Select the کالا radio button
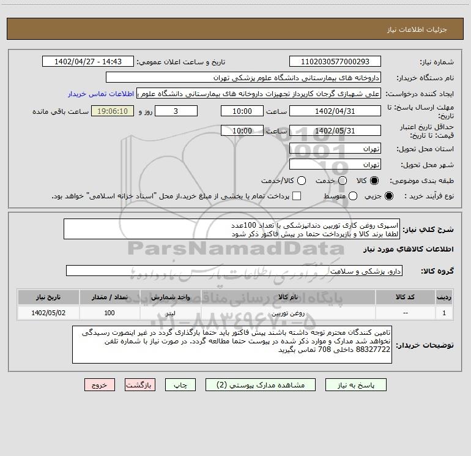The height and width of the screenshot is (456, 471). 374,181
